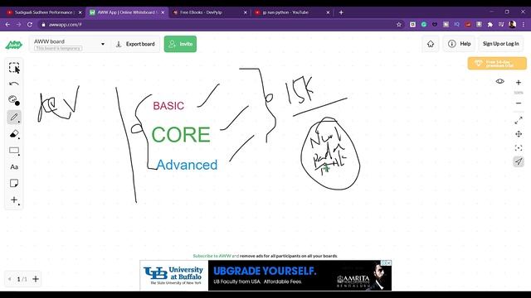Click the AWW logo
531x298 pixels.
click(14, 44)
